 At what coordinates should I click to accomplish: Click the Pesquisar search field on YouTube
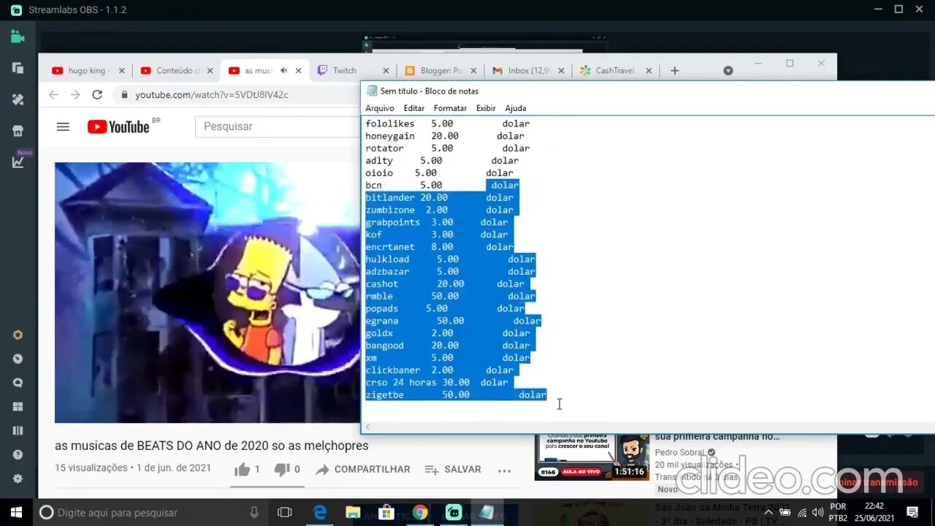[x=278, y=126]
